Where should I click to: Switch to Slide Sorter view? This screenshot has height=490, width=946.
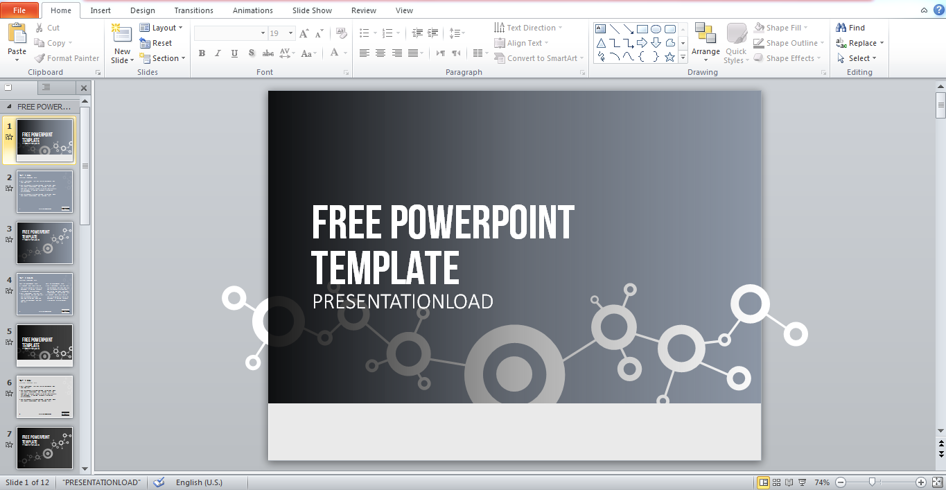776,482
